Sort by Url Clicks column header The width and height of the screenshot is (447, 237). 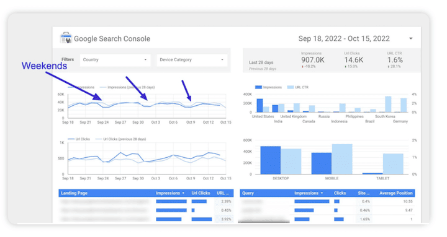point(201,193)
